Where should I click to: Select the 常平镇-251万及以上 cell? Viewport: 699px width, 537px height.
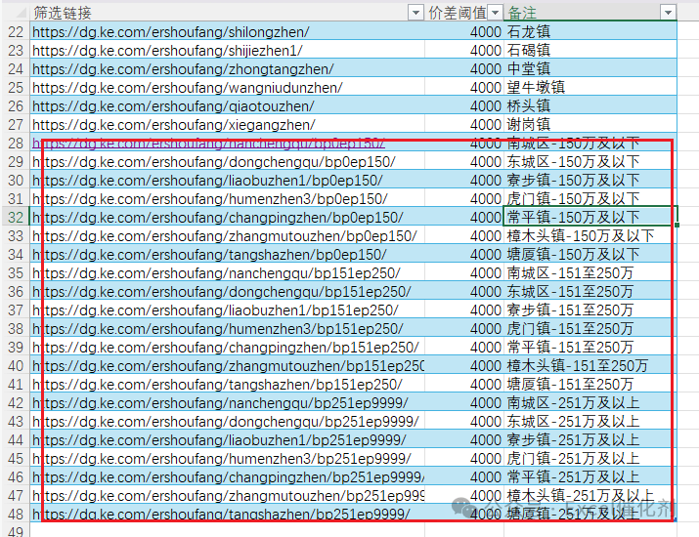click(x=590, y=476)
